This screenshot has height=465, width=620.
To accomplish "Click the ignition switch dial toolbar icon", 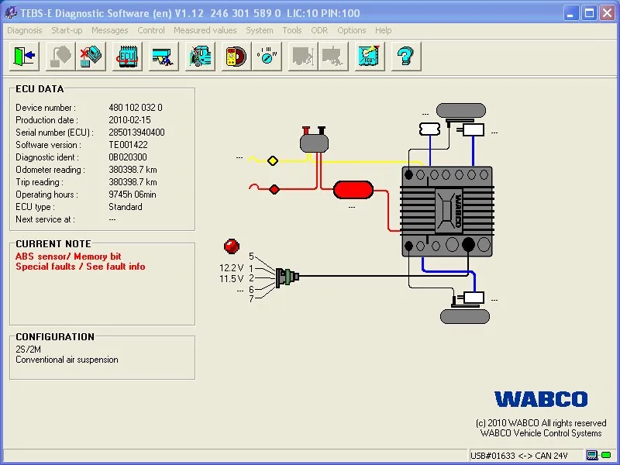I will coord(267,57).
